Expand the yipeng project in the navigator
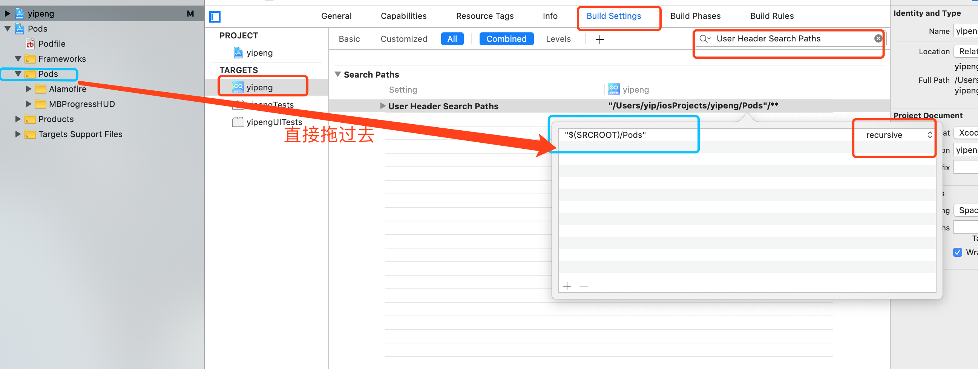The height and width of the screenshot is (369, 978). click(x=7, y=14)
